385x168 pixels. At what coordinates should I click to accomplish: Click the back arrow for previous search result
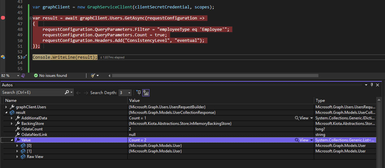pos(78,93)
